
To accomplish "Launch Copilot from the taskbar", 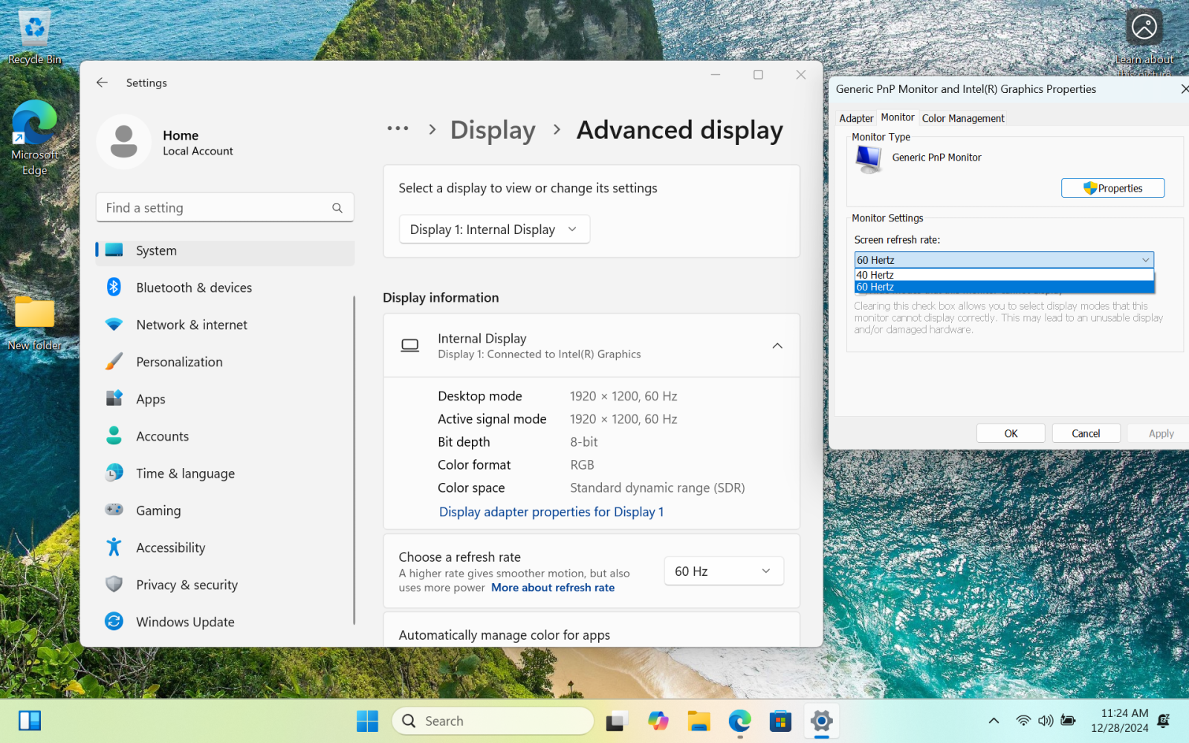I will (658, 721).
